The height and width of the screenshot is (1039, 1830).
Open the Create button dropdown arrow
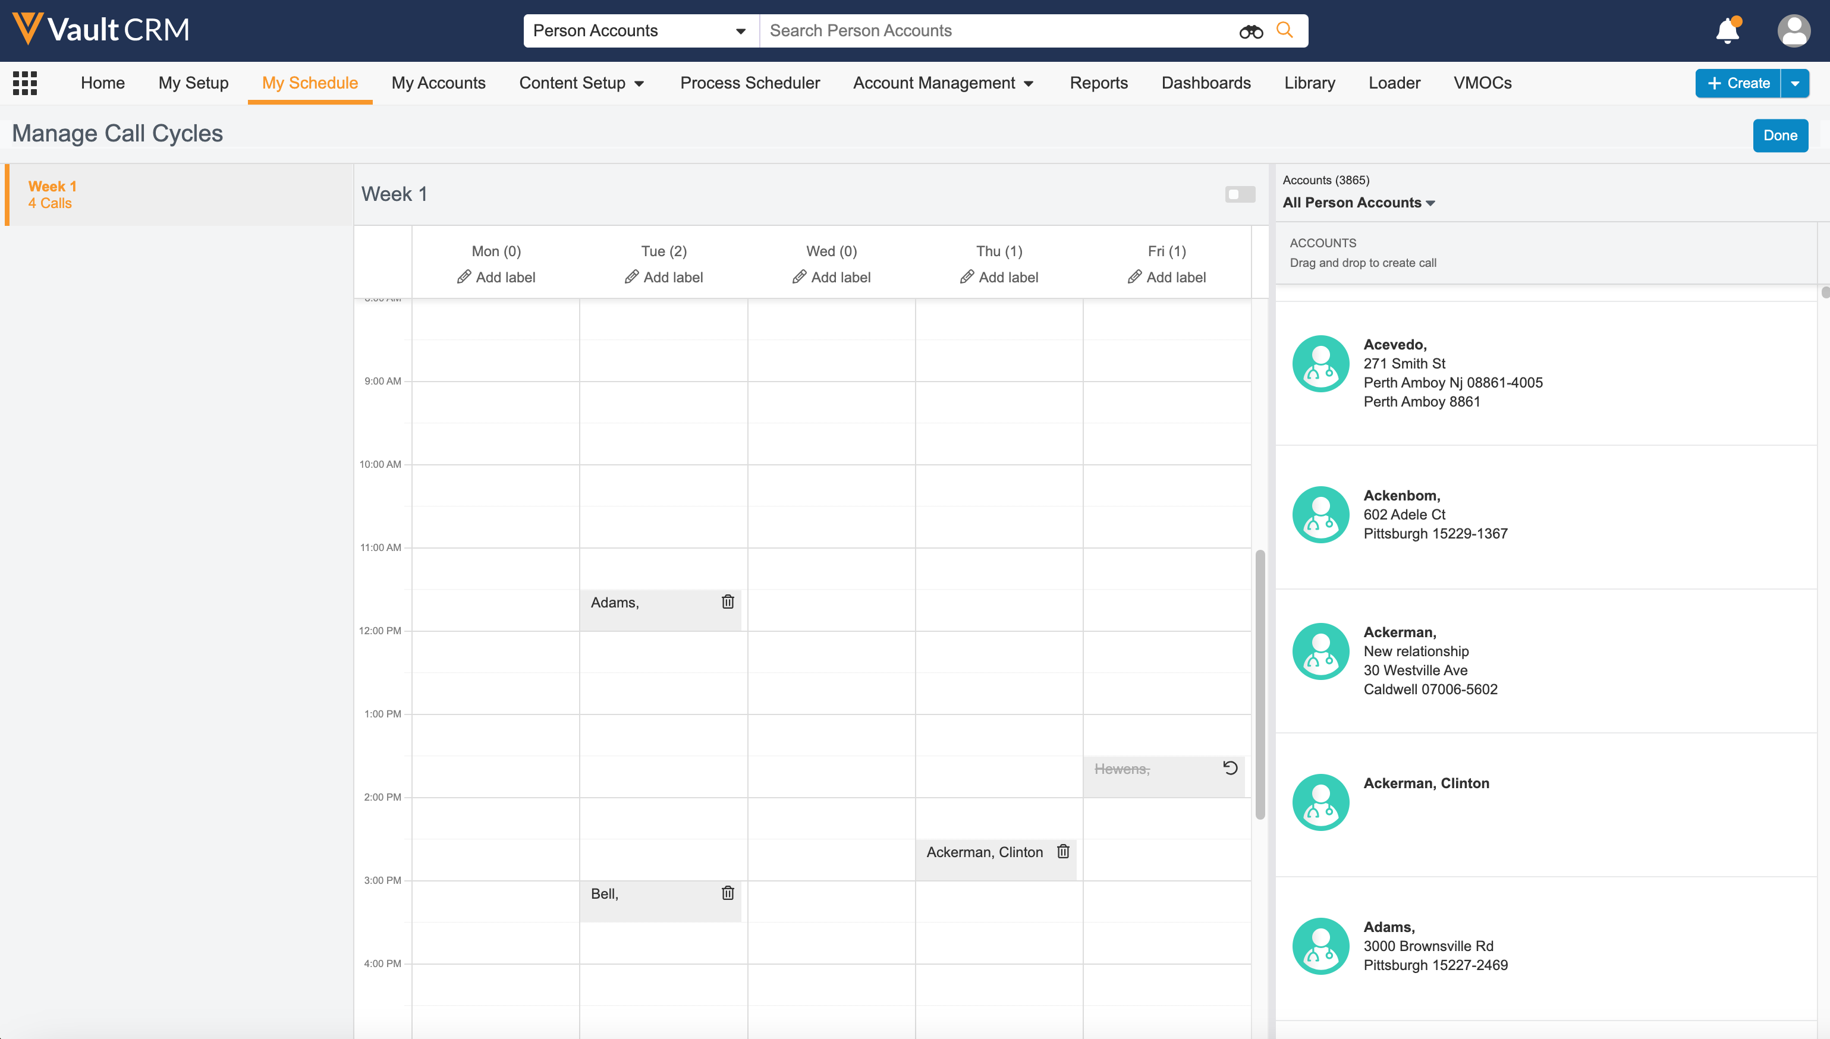tap(1795, 83)
